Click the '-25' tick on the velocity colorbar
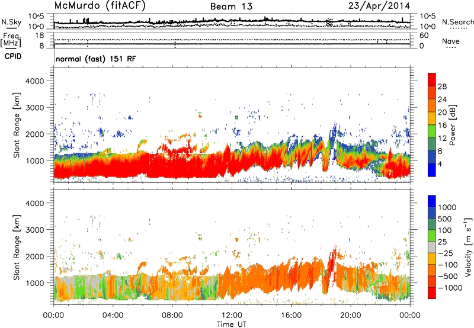Image resolution: width=474 pixels, height=328 pixels. (x=446, y=253)
